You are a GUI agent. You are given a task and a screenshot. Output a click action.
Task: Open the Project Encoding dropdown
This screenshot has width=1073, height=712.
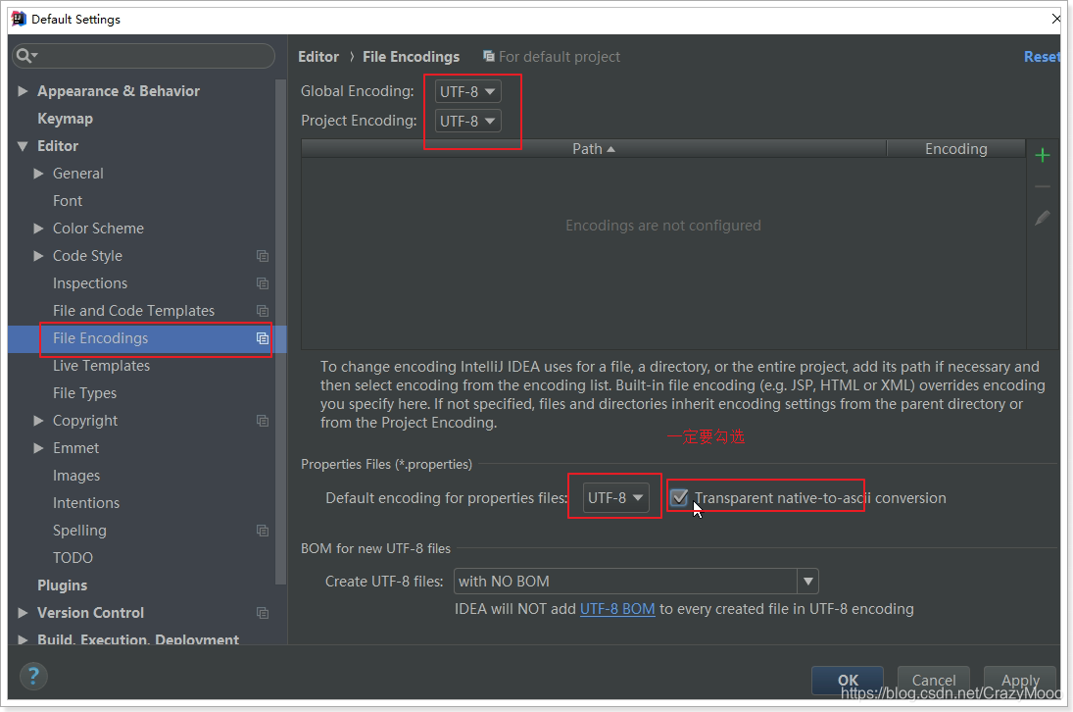(468, 122)
